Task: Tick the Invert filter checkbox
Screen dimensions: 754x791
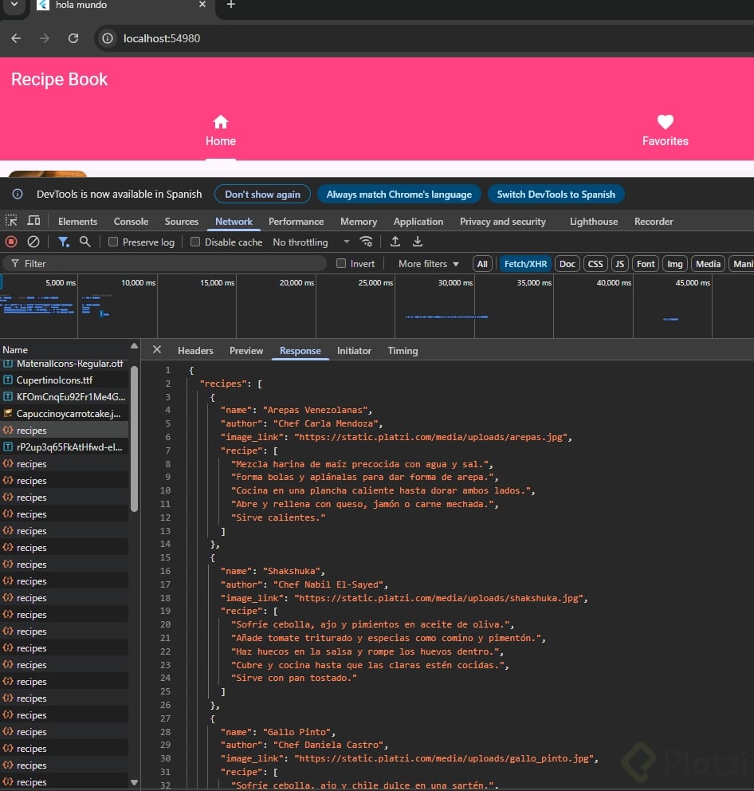Action: coord(341,264)
